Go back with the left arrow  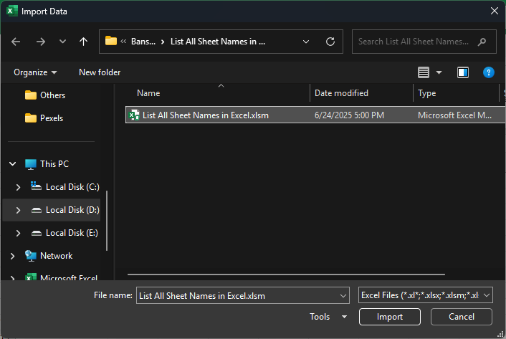(x=16, y=42)
